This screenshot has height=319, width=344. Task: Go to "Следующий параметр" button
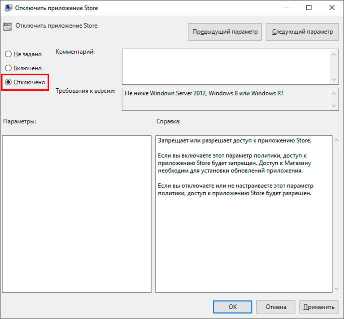coord(302,32)
